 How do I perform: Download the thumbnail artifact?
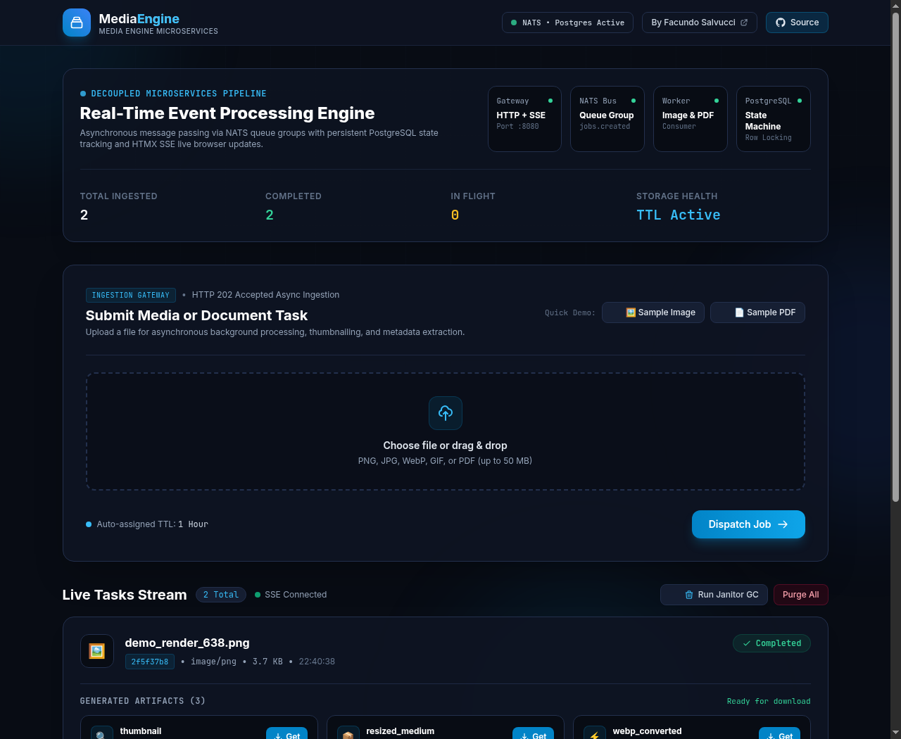286,733
